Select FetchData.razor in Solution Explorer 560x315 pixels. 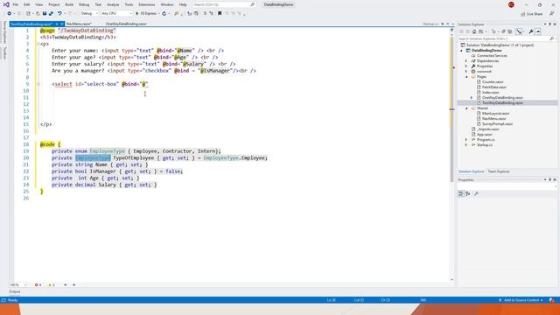coord(493,87)
